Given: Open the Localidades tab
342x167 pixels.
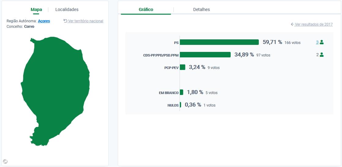Looking at the screenshot, I should coord(67,9).
